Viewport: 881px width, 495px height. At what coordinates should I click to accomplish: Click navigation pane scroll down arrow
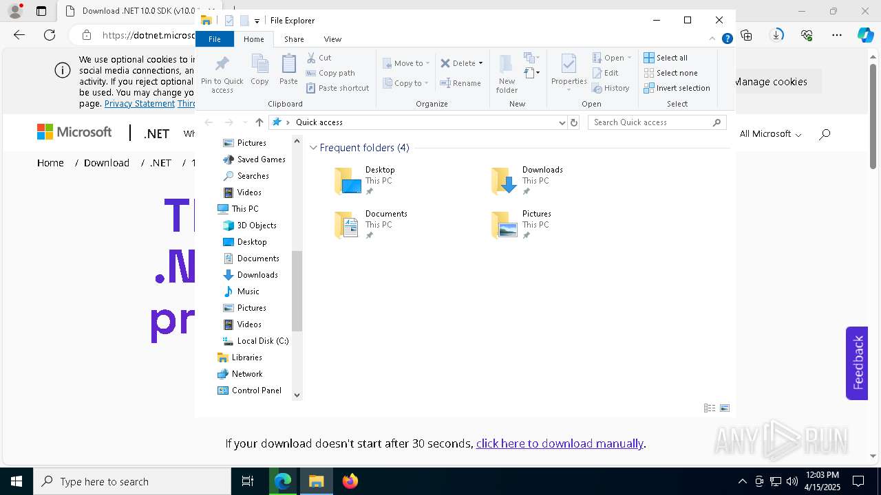pyautogui.click(x=297, y=395)
